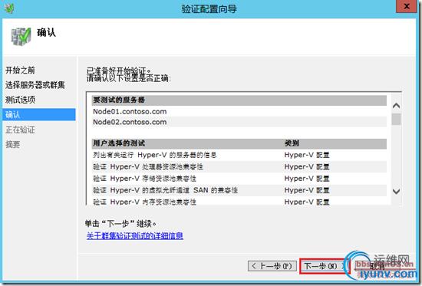Screen dimensions: 422x286
Task: Click the scroll up arrow in list
Action: (x=396, y=106)
